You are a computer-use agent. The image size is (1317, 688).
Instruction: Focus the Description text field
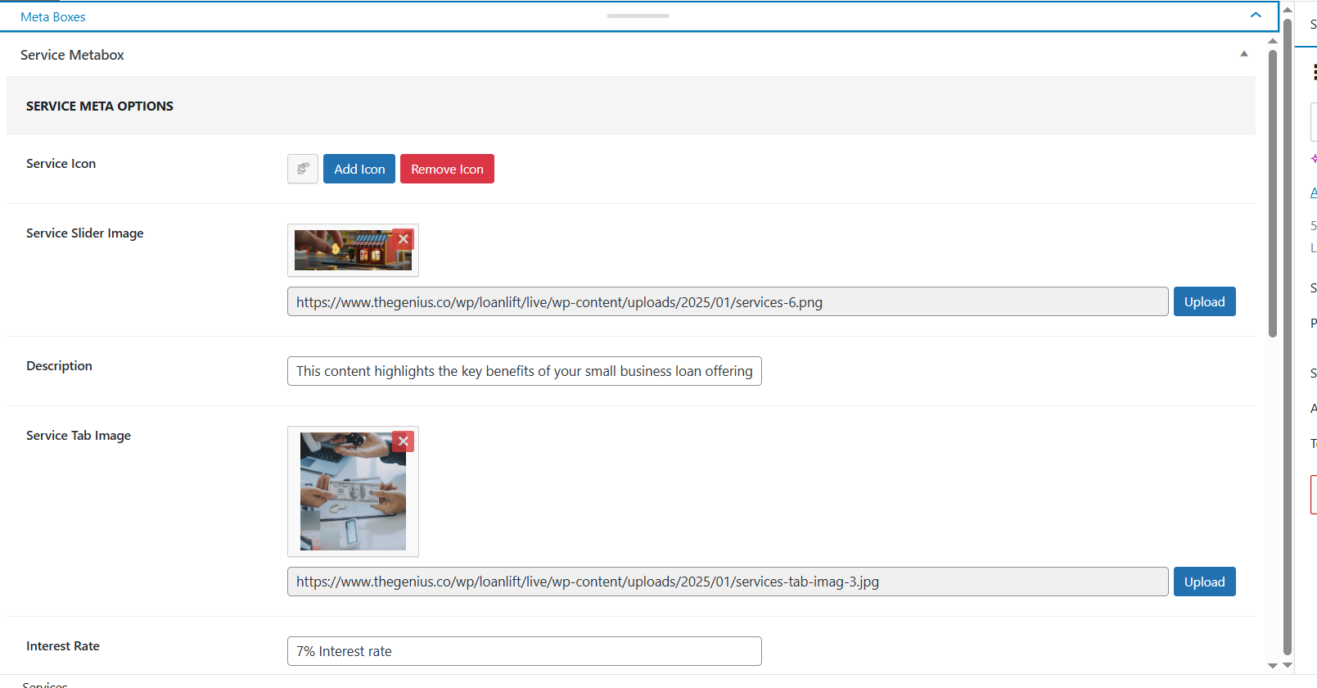coord(524,371)
